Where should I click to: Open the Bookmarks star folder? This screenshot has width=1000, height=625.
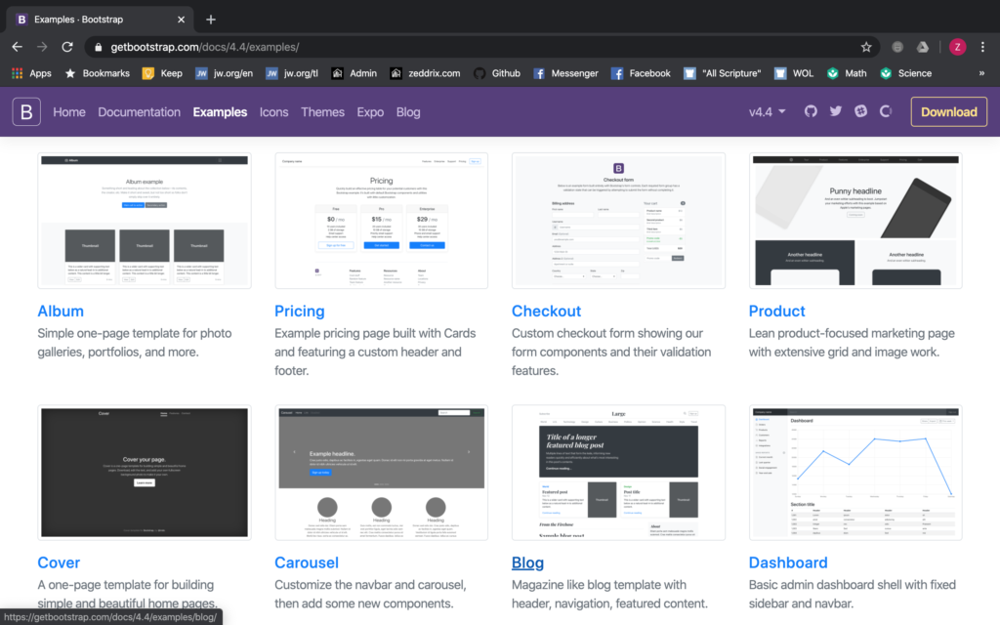click(97, 73)
